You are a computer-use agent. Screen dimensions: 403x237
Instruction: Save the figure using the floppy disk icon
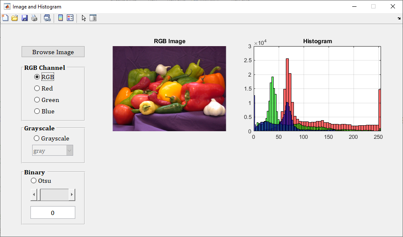pos(25,18)
